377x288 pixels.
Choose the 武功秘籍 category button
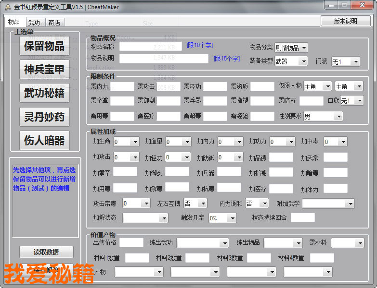[x=44, y=93]
